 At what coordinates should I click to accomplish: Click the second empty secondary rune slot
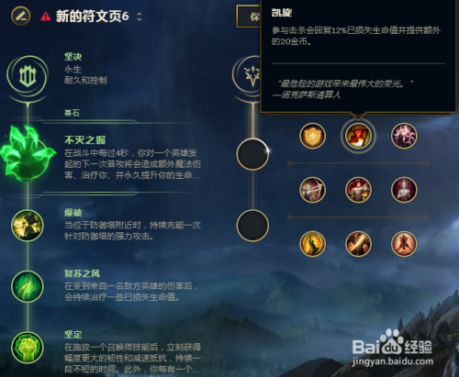click(252, 226)
